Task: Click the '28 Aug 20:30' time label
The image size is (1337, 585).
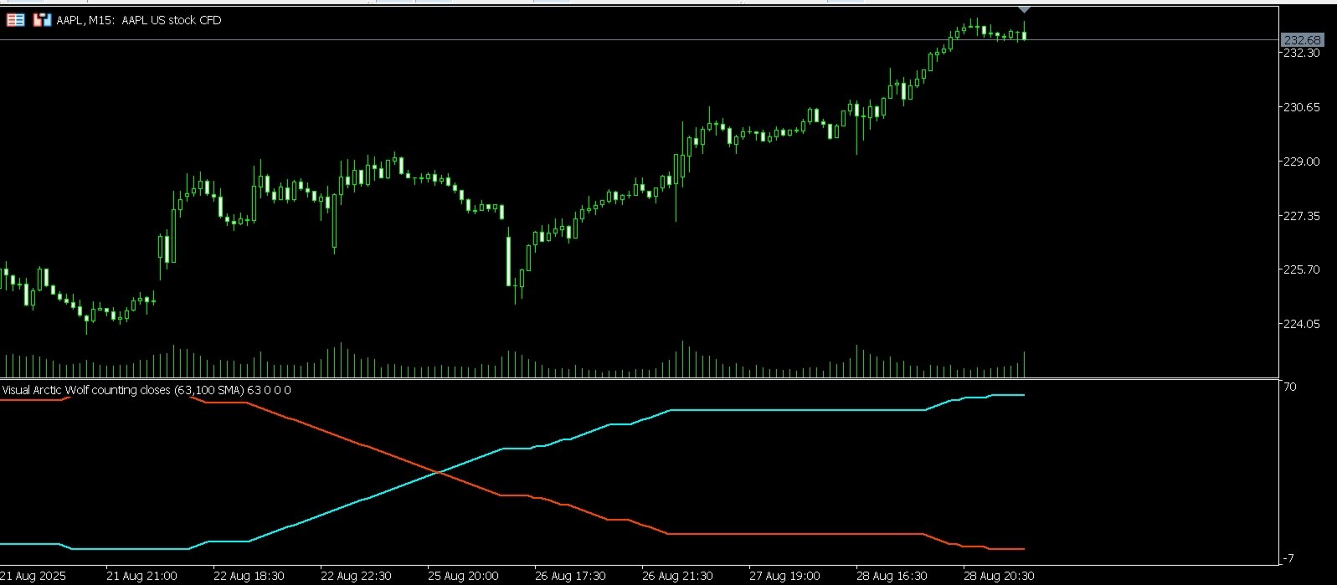Action: pos(999,576)
